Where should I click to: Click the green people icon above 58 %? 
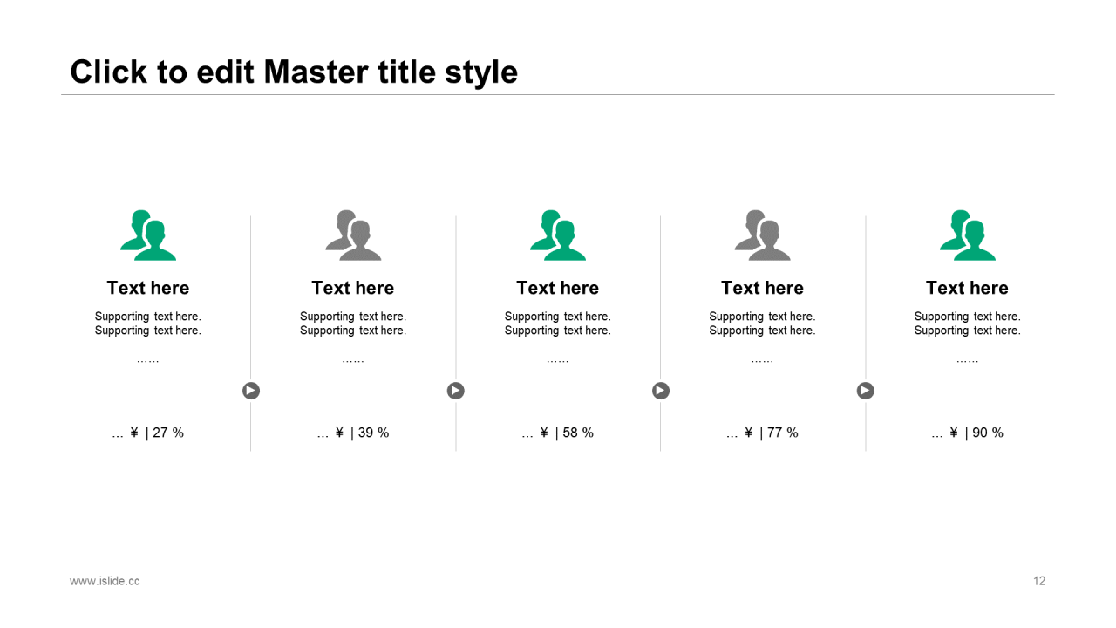(558, 235)
